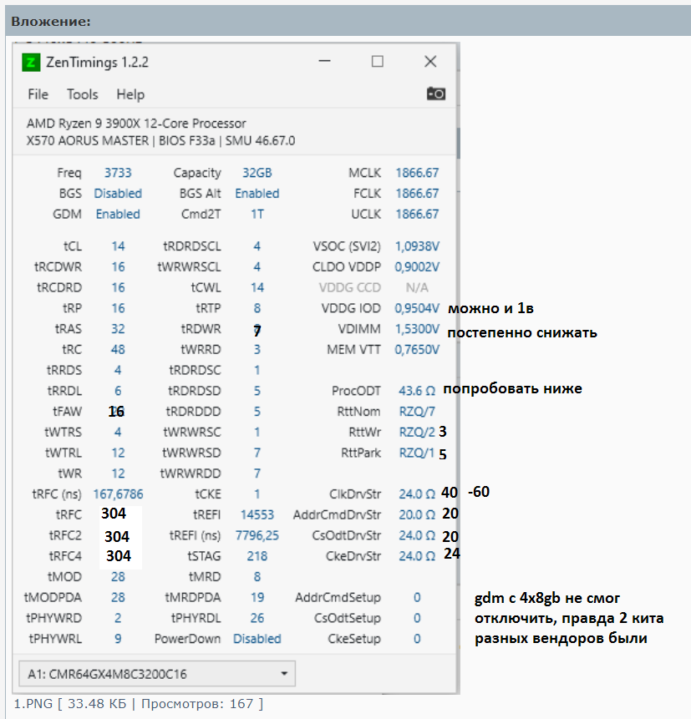Click the CLDO VDDP value 0,9002V

coord(417,267)
